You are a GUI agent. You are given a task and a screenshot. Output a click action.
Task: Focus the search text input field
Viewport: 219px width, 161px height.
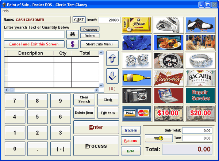pyautogui.click(x=34, y=35)
